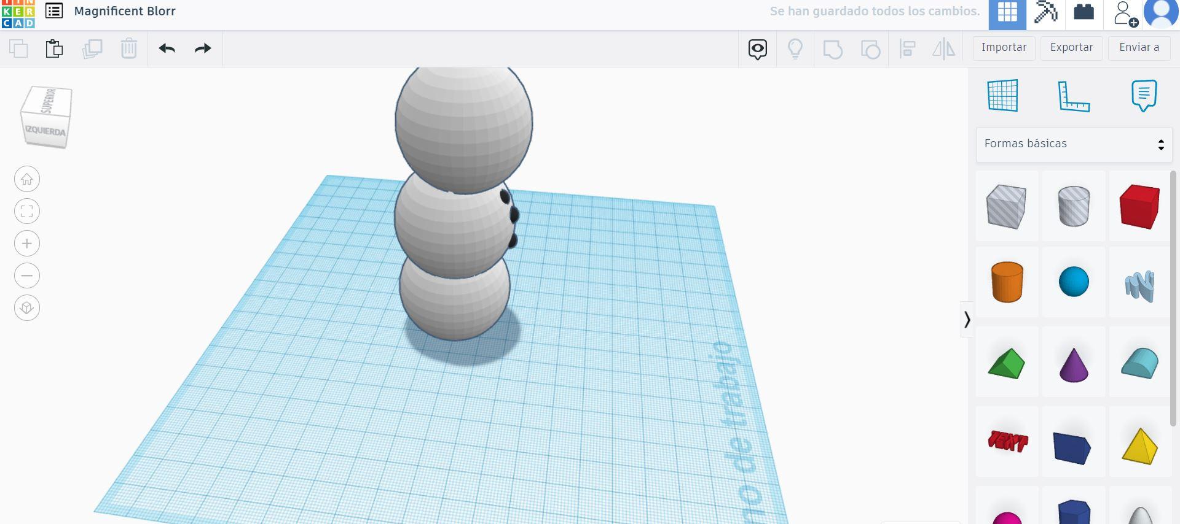
Task: Click the Align tool icon
Action: pyautogui.click(x=907, y=49)
